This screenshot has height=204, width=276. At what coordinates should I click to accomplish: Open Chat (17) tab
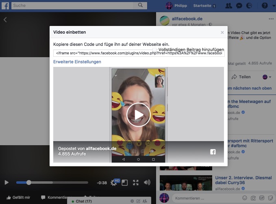point(84,201)
